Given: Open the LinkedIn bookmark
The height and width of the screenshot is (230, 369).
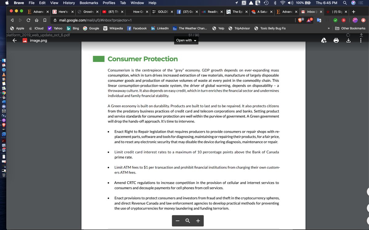Looking at the screenshot, I should point(160,28).
